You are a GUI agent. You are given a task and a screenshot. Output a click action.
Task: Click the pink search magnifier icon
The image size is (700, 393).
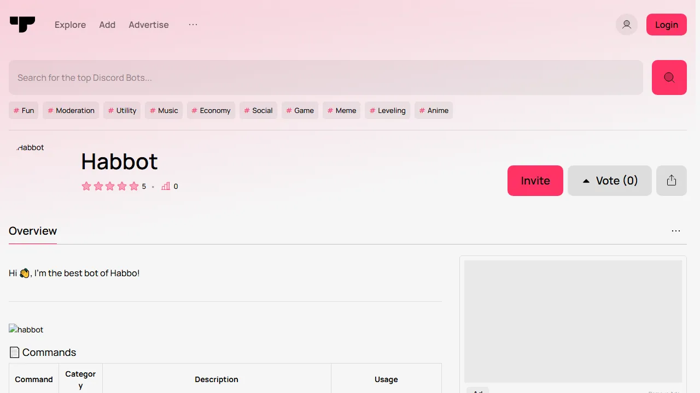tap(669, 77)
